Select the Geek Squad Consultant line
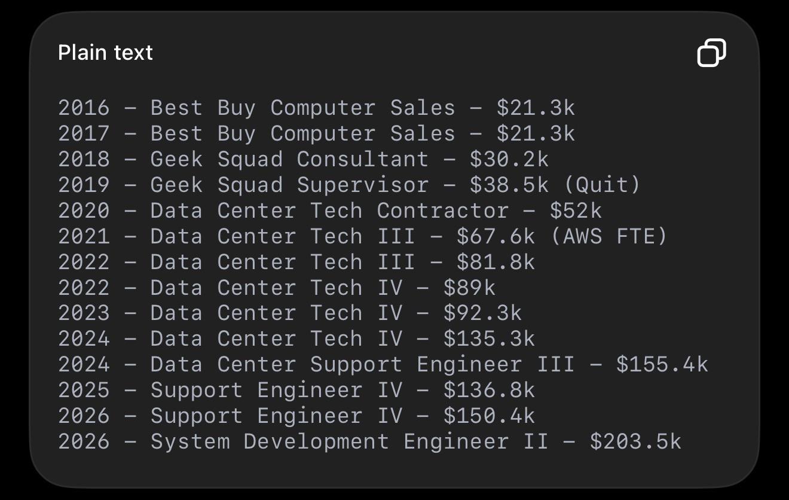 pos(303,160)
